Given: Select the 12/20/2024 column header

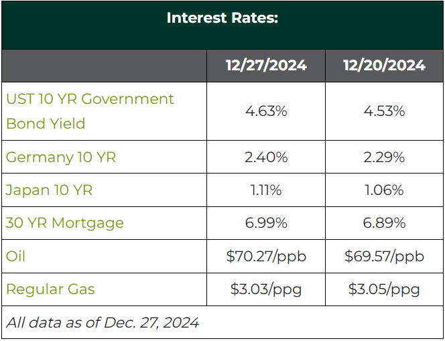Looking at the screenshot, I should click(x=384, y=66).
